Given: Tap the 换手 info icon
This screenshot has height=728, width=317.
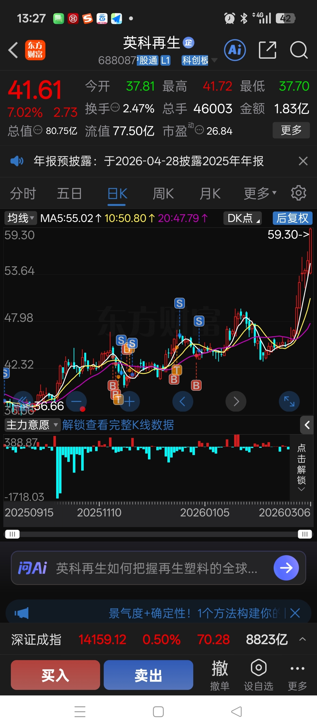Looking at the screenshot, I should pyautogui.click(x=115, y=108).
